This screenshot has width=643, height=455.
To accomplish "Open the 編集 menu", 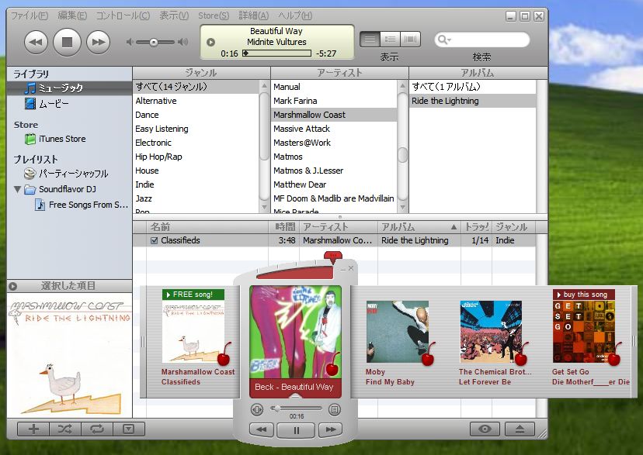I will tap(72, 16).
